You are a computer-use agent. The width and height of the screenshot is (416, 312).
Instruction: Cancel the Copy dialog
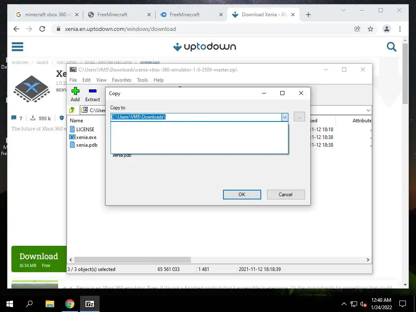(286, 195)
